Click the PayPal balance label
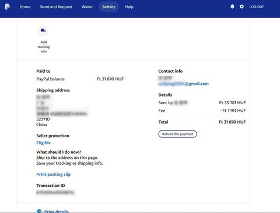The image size is (280, 213). click(50, 79)
